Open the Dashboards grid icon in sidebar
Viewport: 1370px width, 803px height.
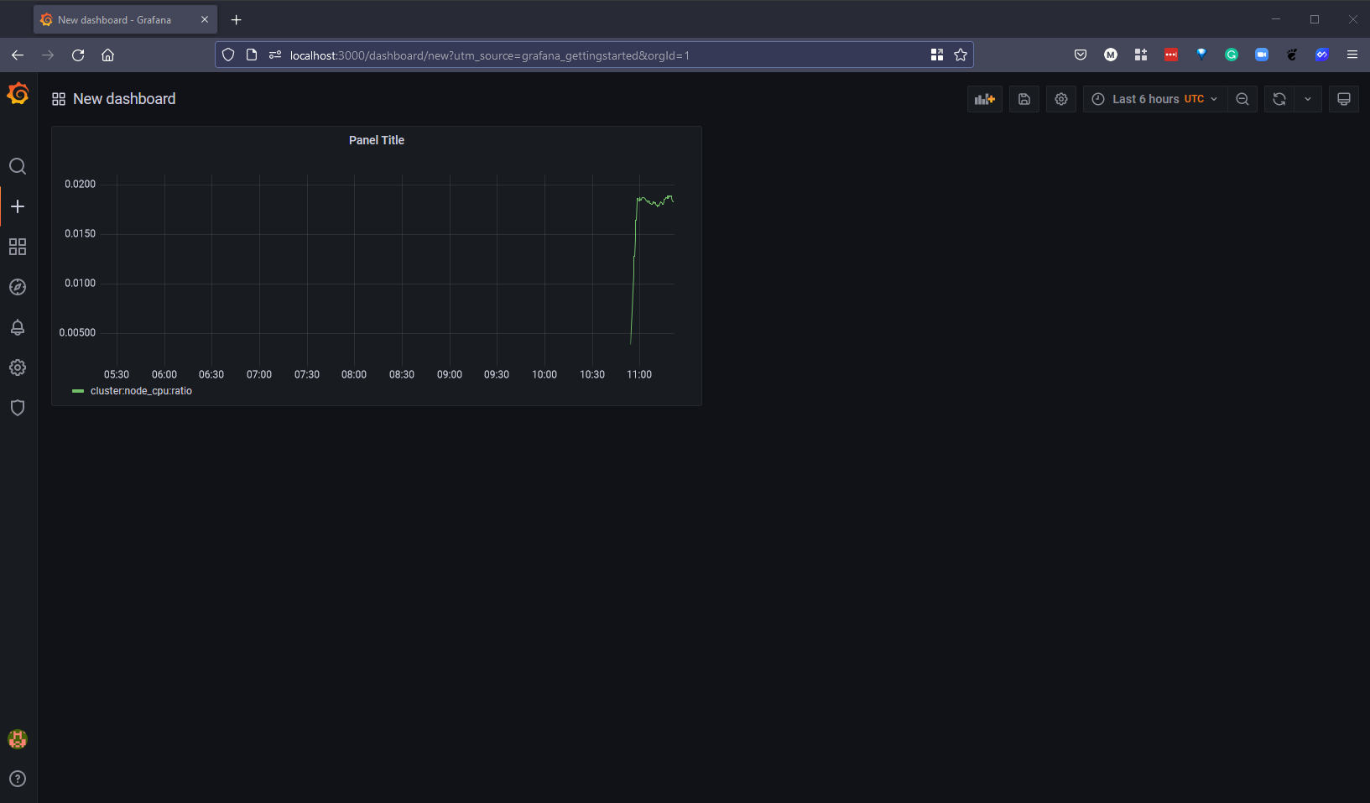(x=18, y=247)
